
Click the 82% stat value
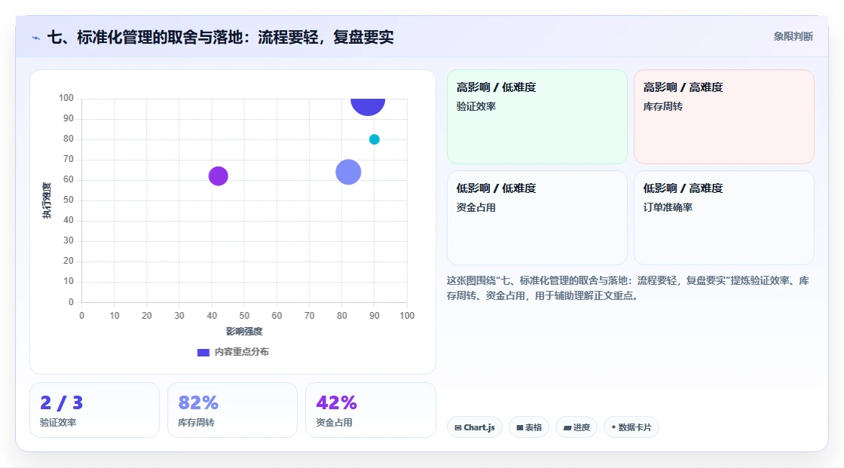198,403
